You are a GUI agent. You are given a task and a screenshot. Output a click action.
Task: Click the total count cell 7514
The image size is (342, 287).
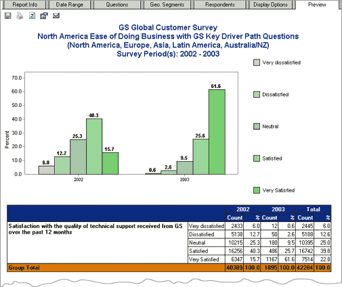coord(305,259)
